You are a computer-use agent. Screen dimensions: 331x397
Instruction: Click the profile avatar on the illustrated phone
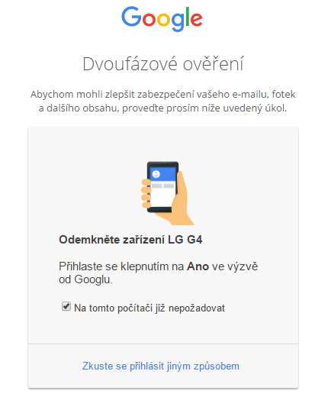156,174
